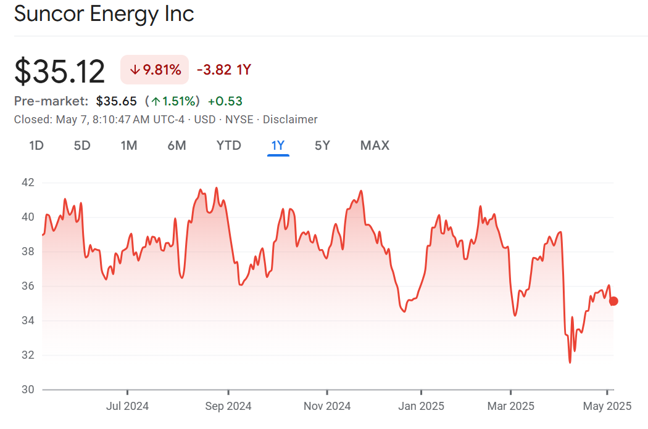This screenshot has height=429, width=648.
Task: Click the Jan 2025 axis label
Action: (x=421, y=406)
